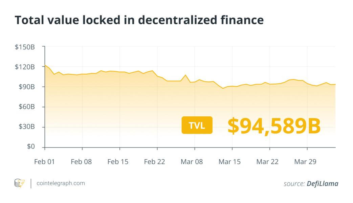Click the Mar 08 date label
353x203 pixels.
pos(192,162)
